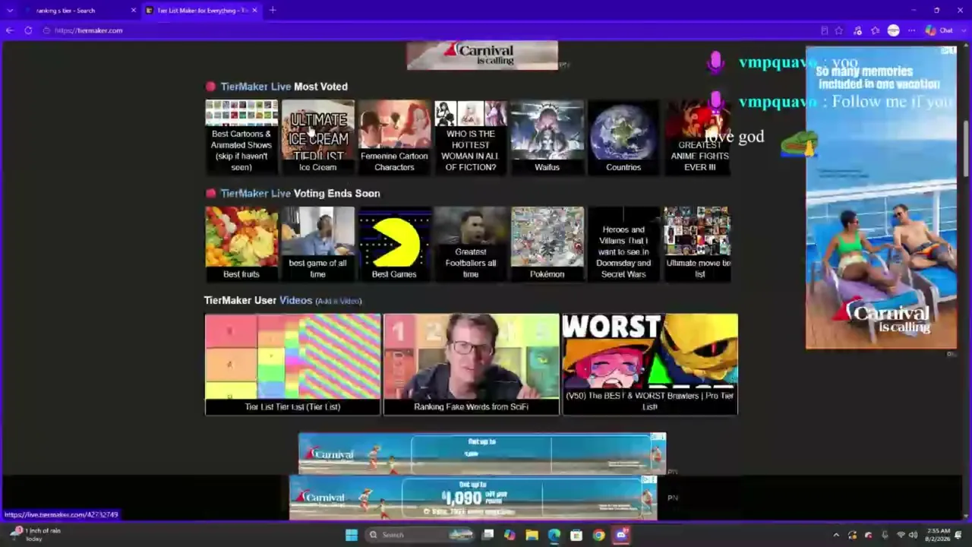Click TierMaker Live link beside Most Voted
The width and height of the screenshot is (972, 547).
pyautogui.click(x=256, y=87)
